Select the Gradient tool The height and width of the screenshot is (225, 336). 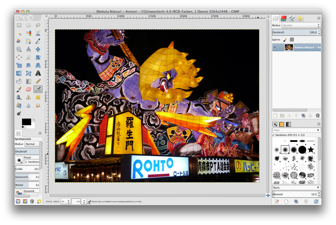click(28, 81)
